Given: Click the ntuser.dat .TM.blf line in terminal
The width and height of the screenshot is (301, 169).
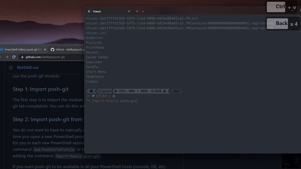Looking at the screenshot, I should point(142,18).
